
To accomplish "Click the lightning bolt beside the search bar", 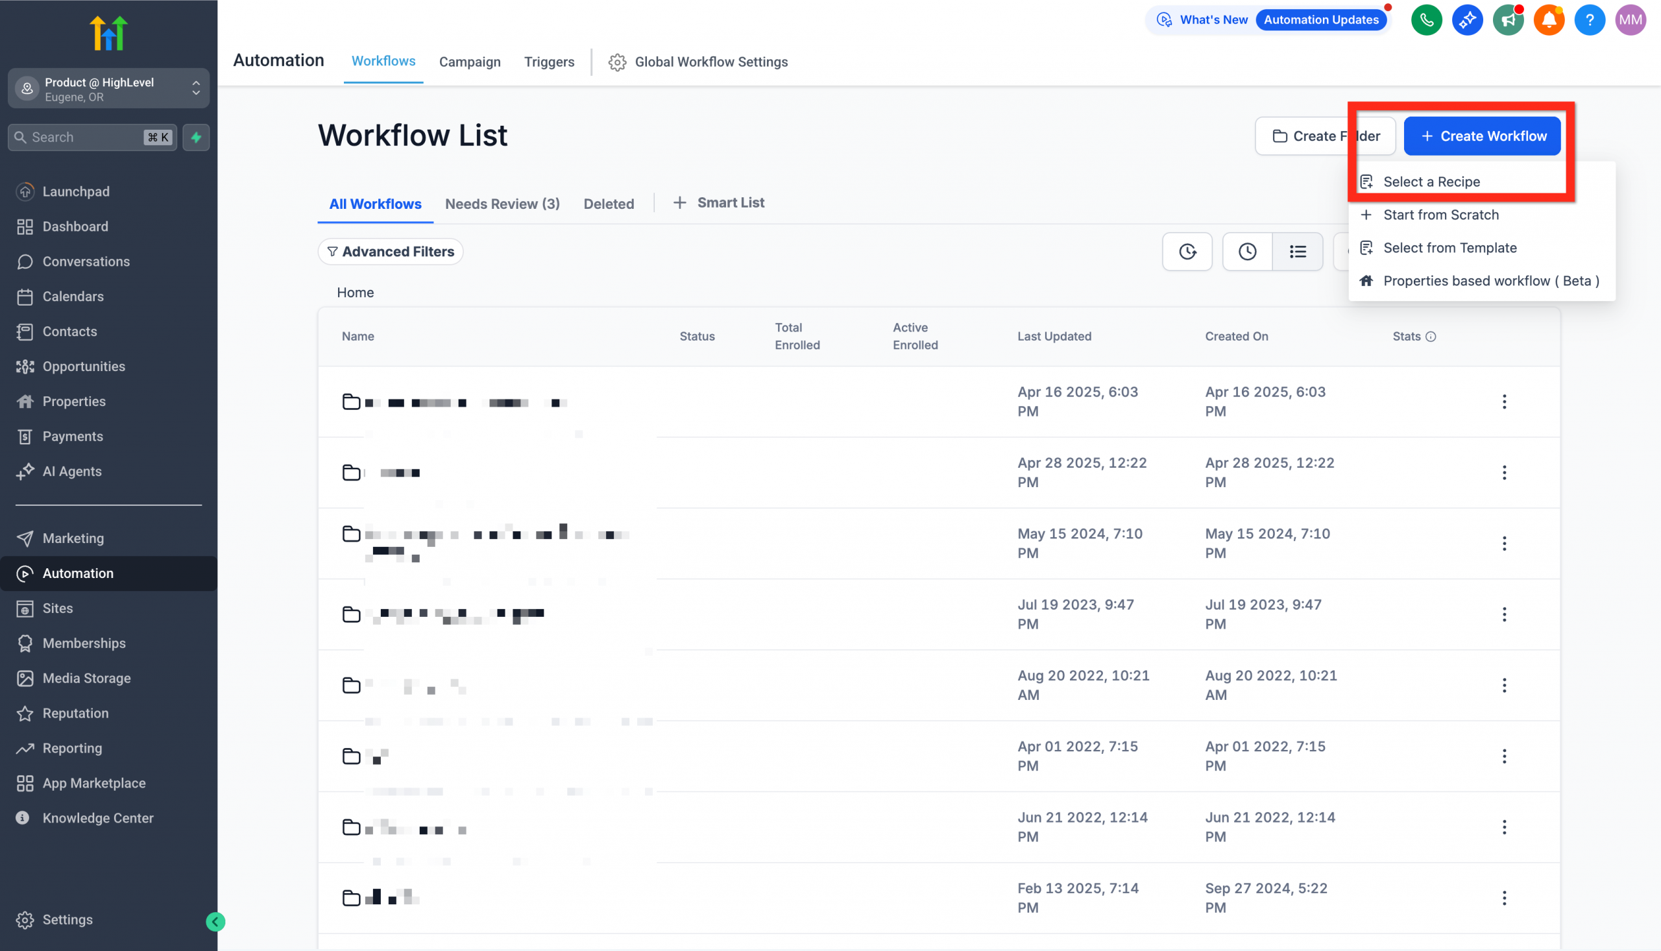I will 196,137.
